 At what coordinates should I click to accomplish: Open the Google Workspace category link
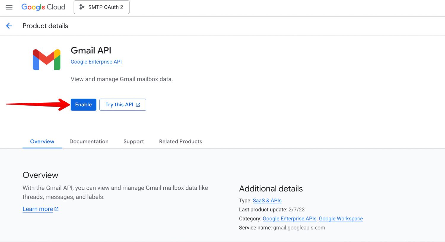[341, 219]
